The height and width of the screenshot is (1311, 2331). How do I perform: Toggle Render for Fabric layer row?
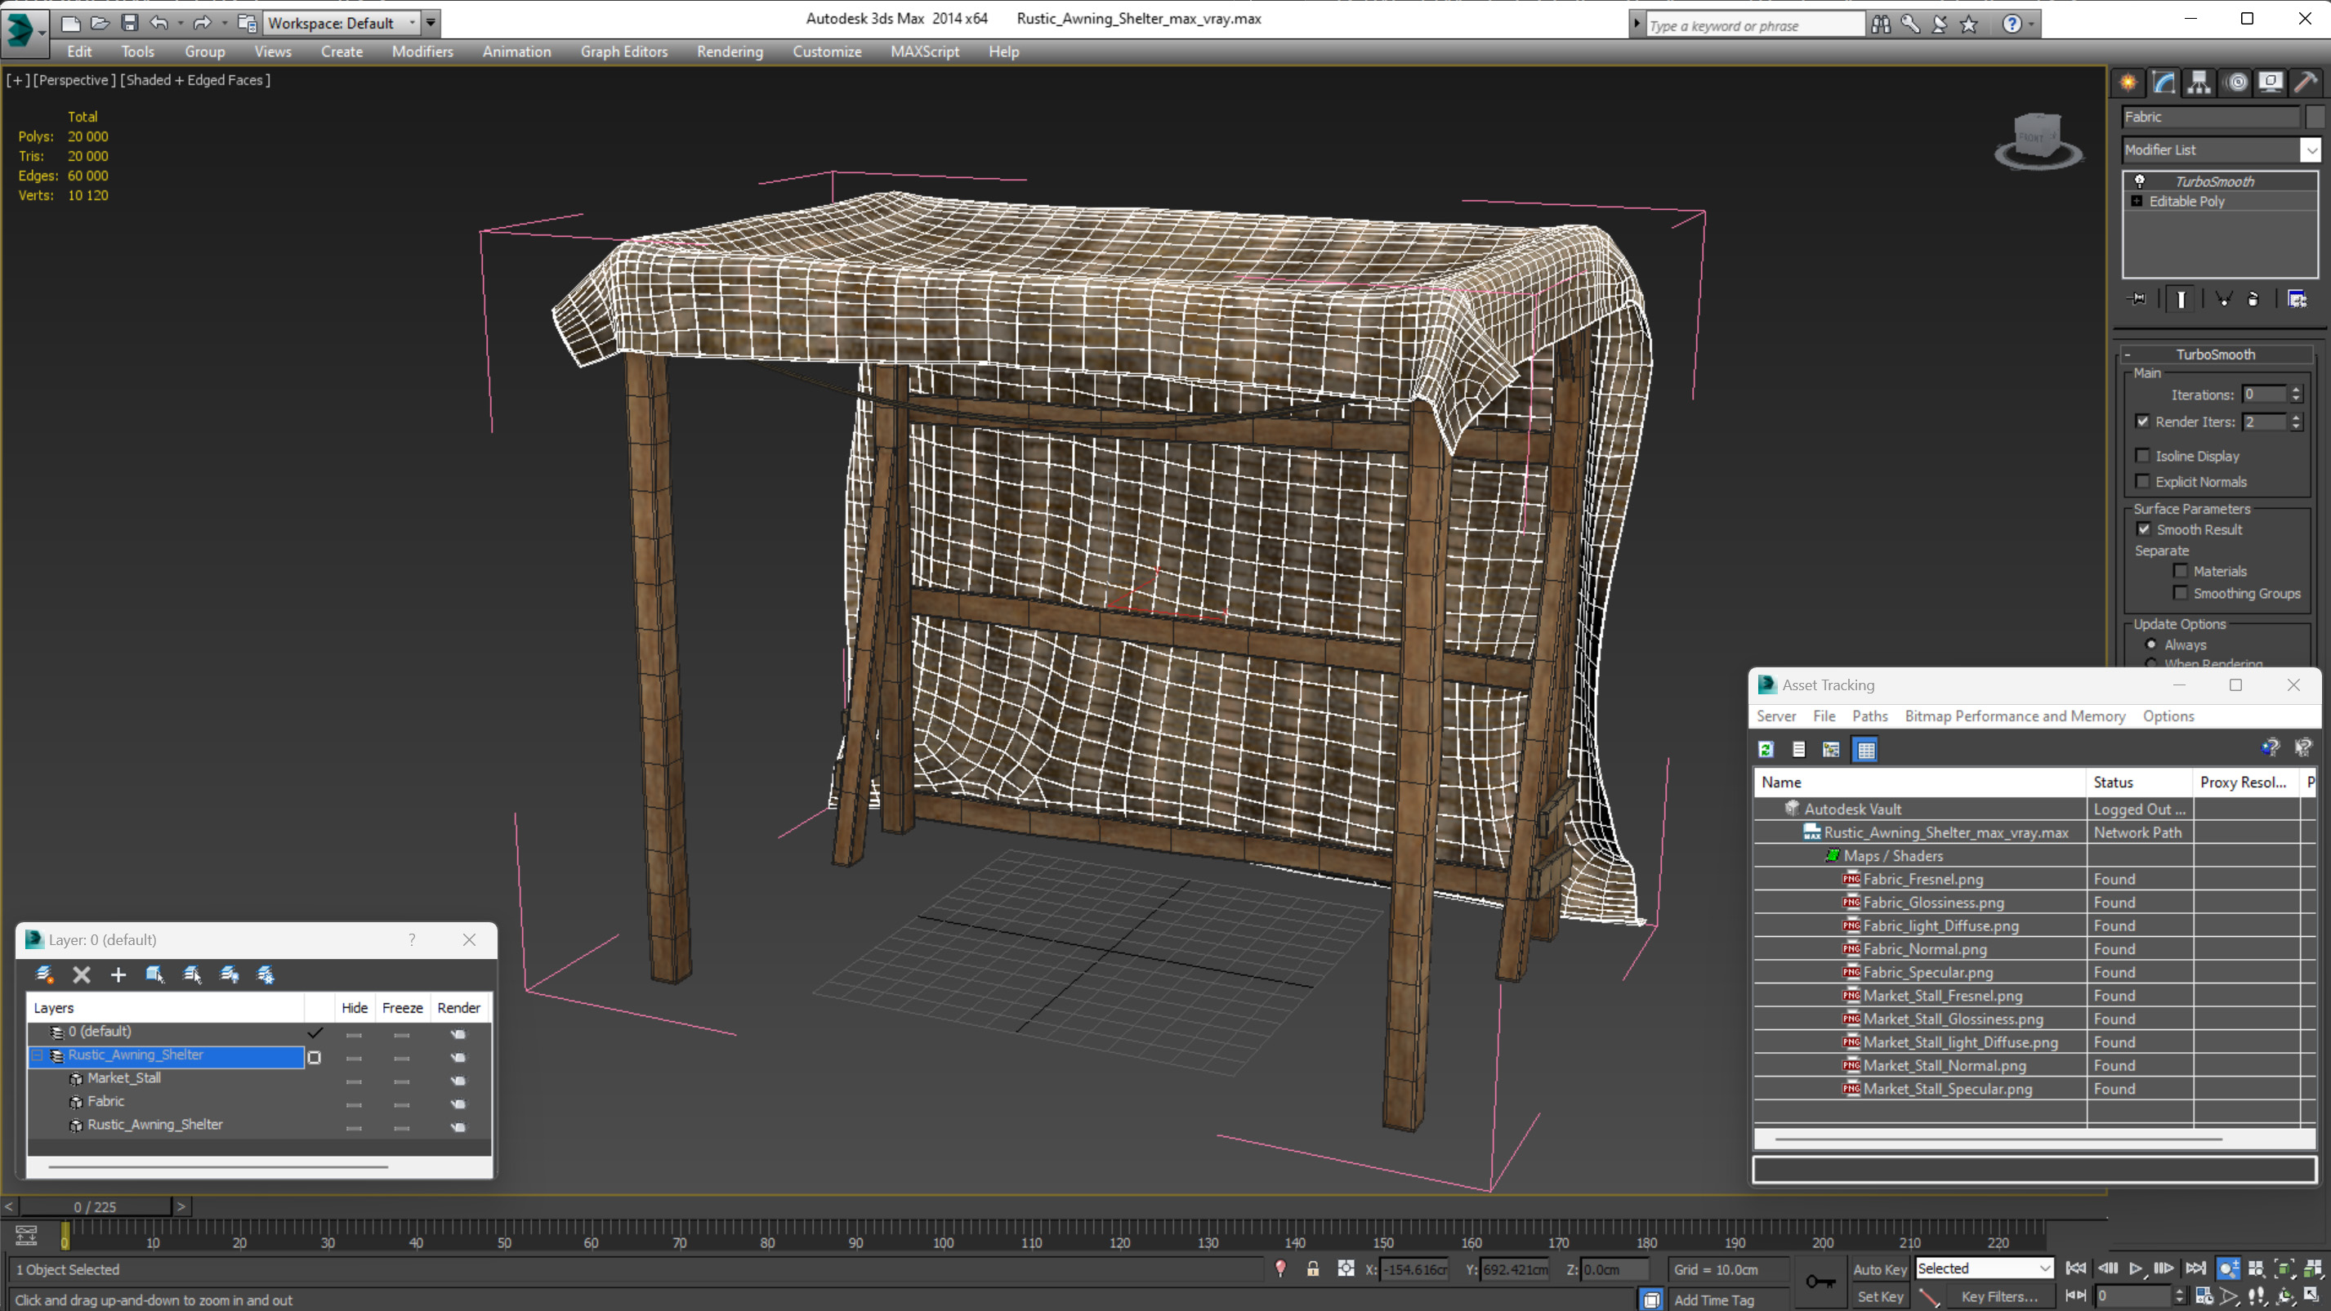pos(458,1103)
